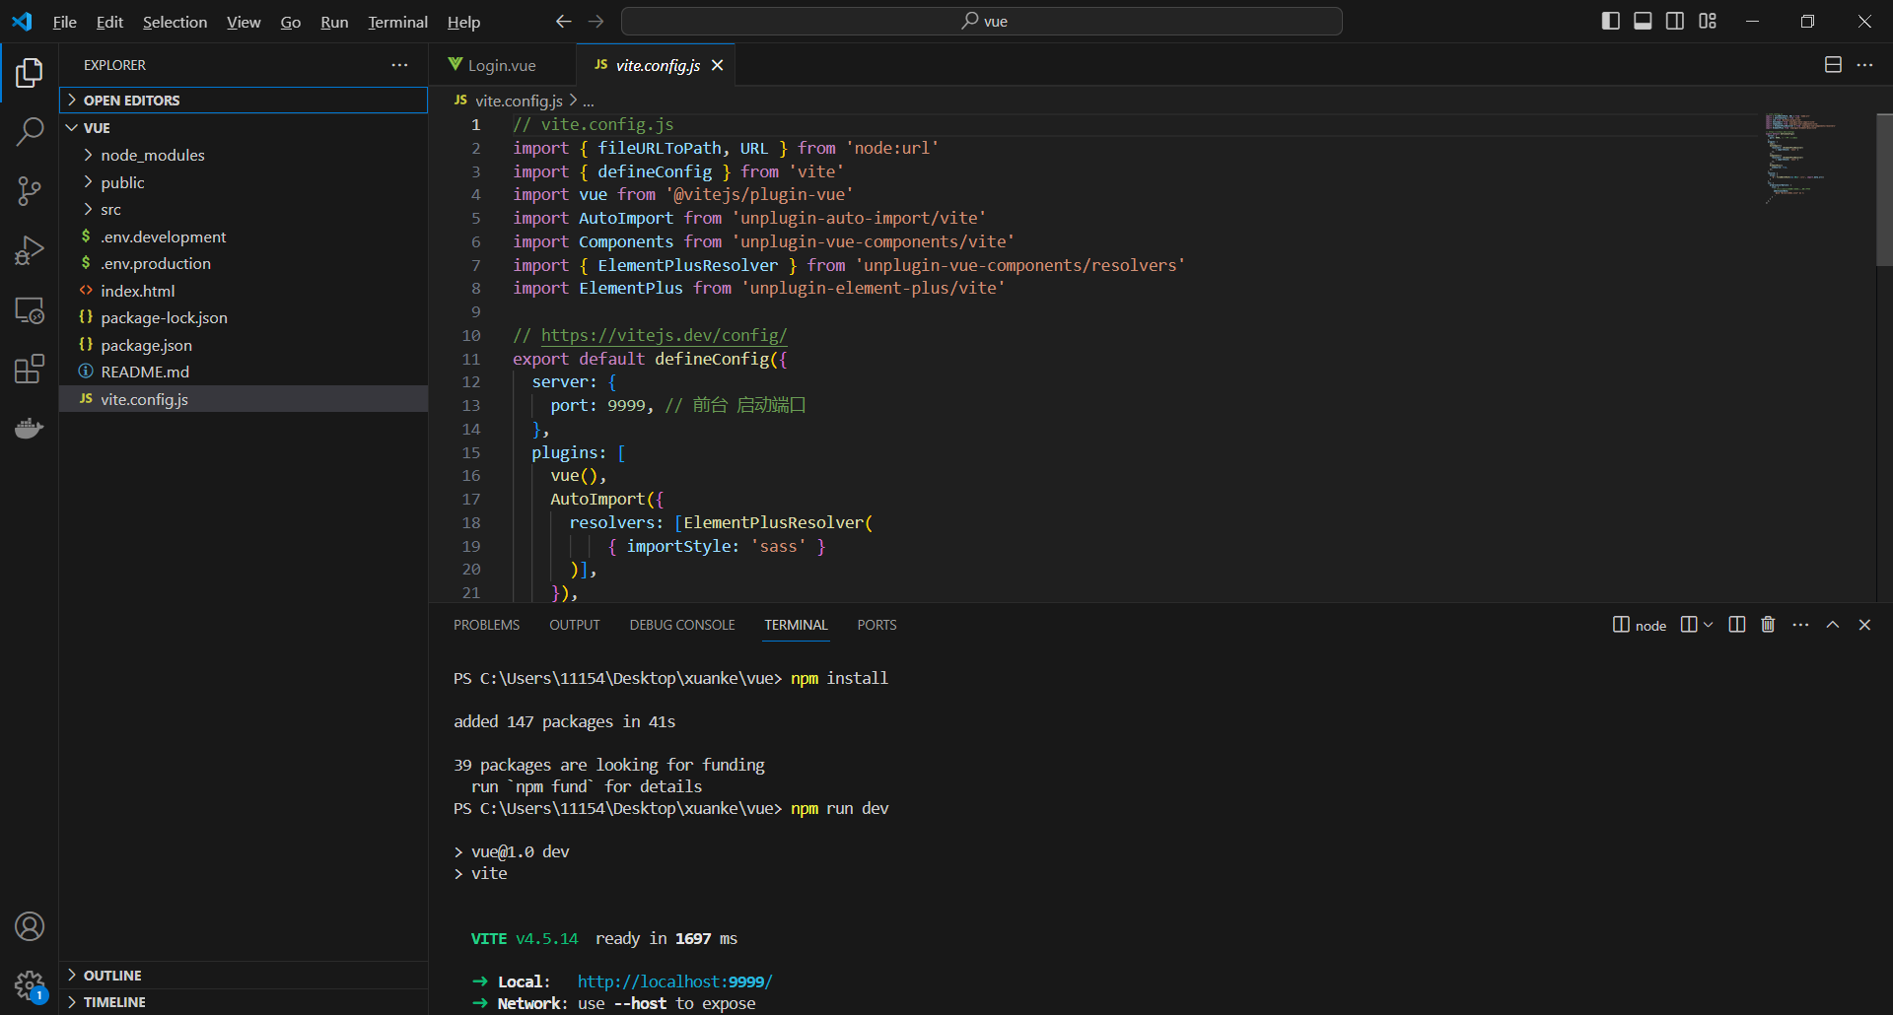Open index.html file
1893x1015 pixels.
tap(244, 291)
